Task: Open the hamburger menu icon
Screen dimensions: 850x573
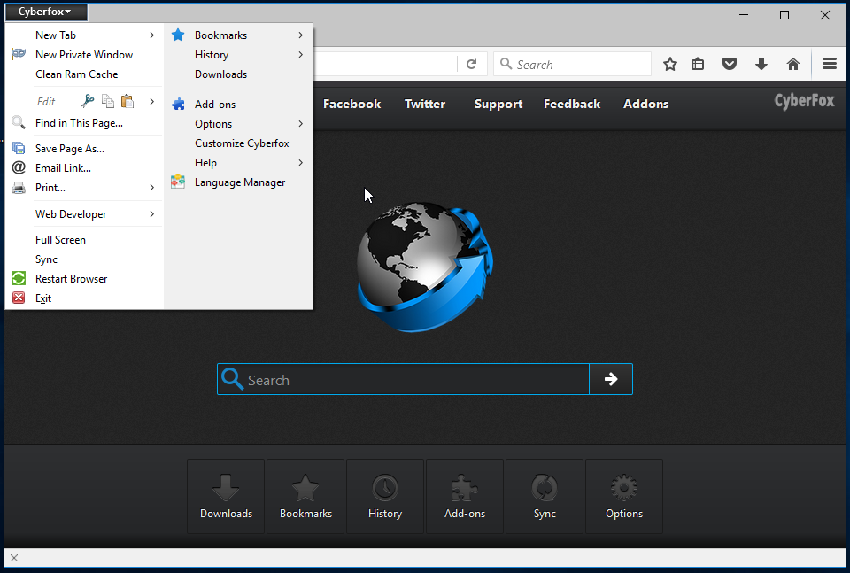Action: (x=830, y=64)
